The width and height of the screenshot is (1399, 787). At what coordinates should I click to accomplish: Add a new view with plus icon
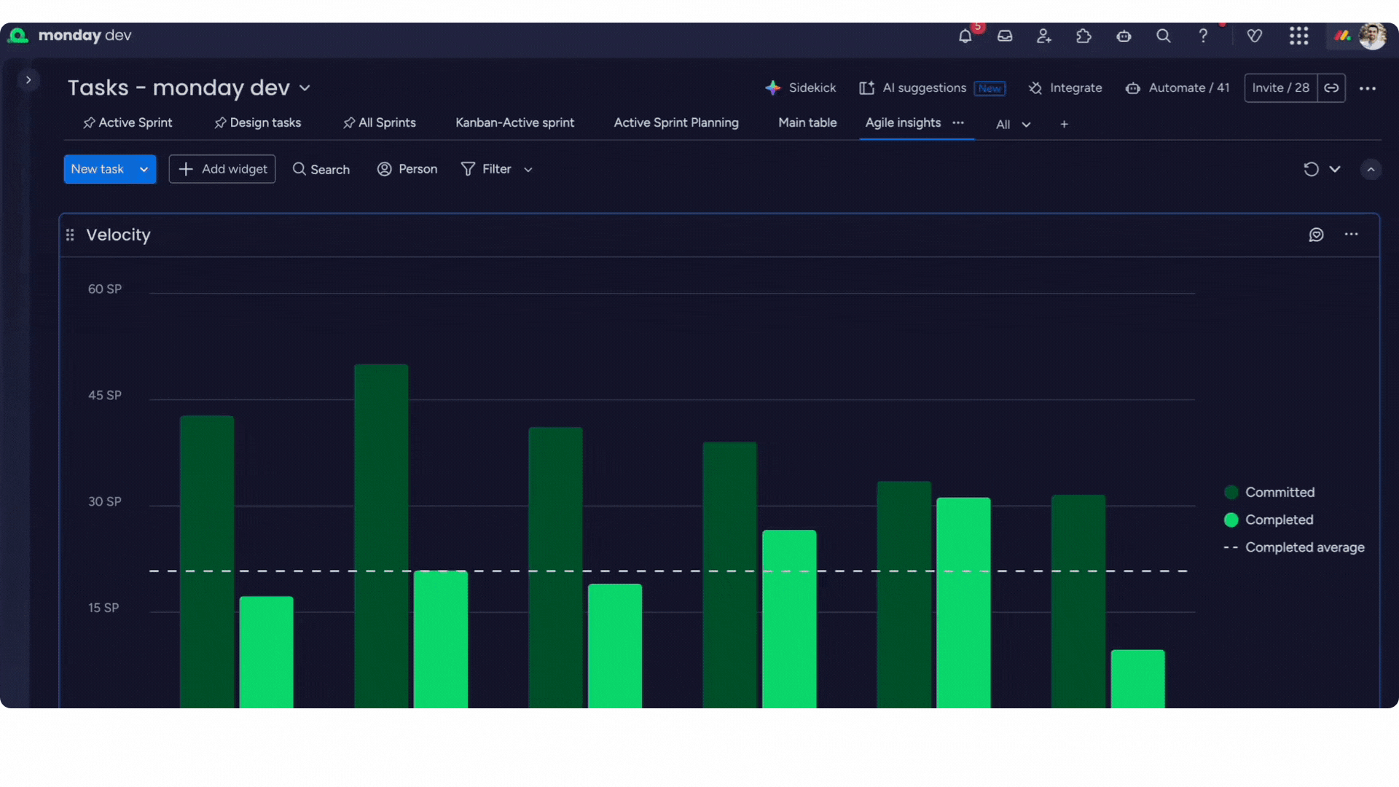coord(1065,125)
